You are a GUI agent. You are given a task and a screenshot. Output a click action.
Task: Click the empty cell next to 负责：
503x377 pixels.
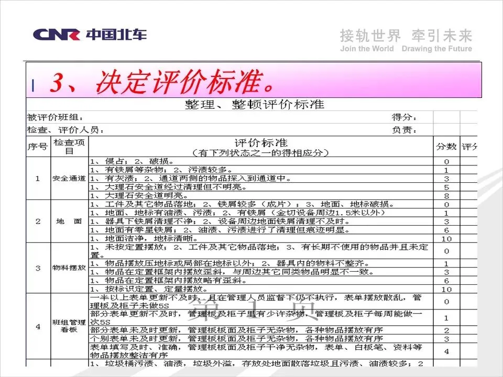pos(446,130)
